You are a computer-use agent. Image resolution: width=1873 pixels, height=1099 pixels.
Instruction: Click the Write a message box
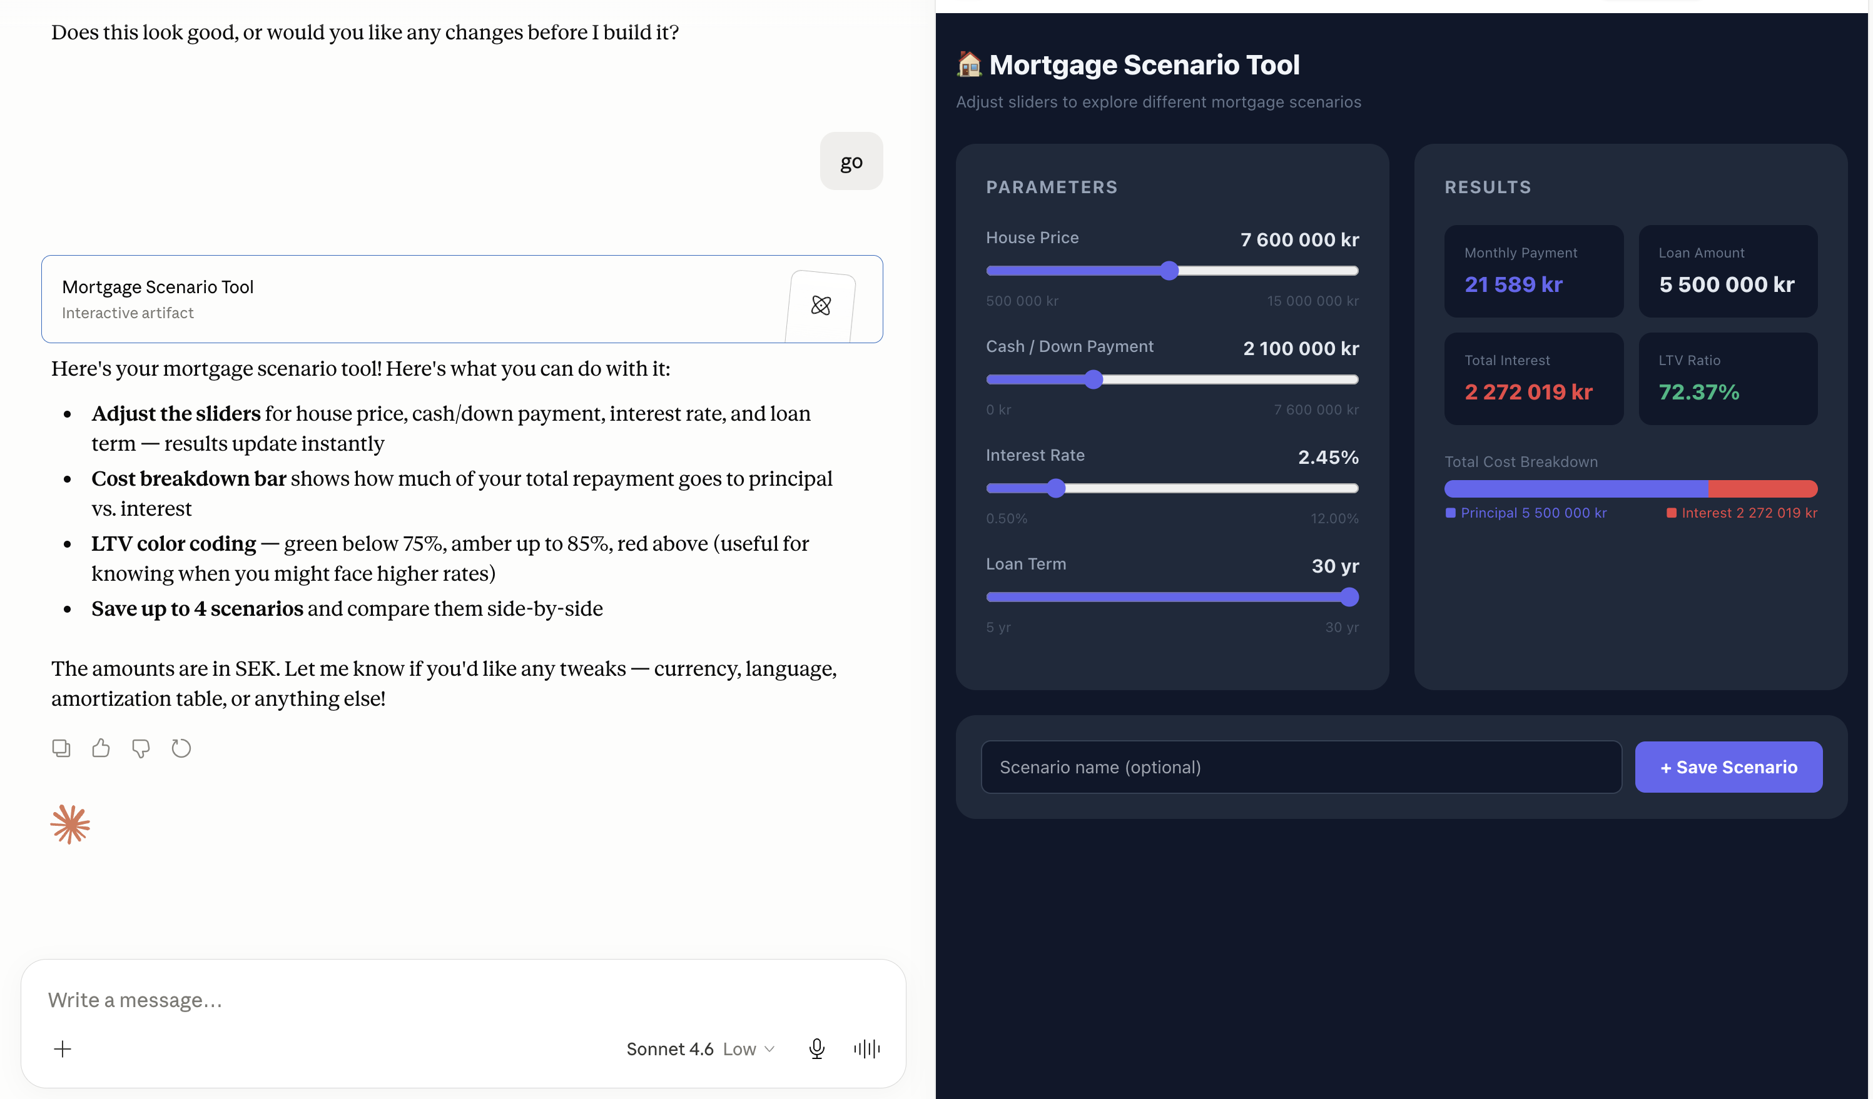click(x=462, y=1000)
